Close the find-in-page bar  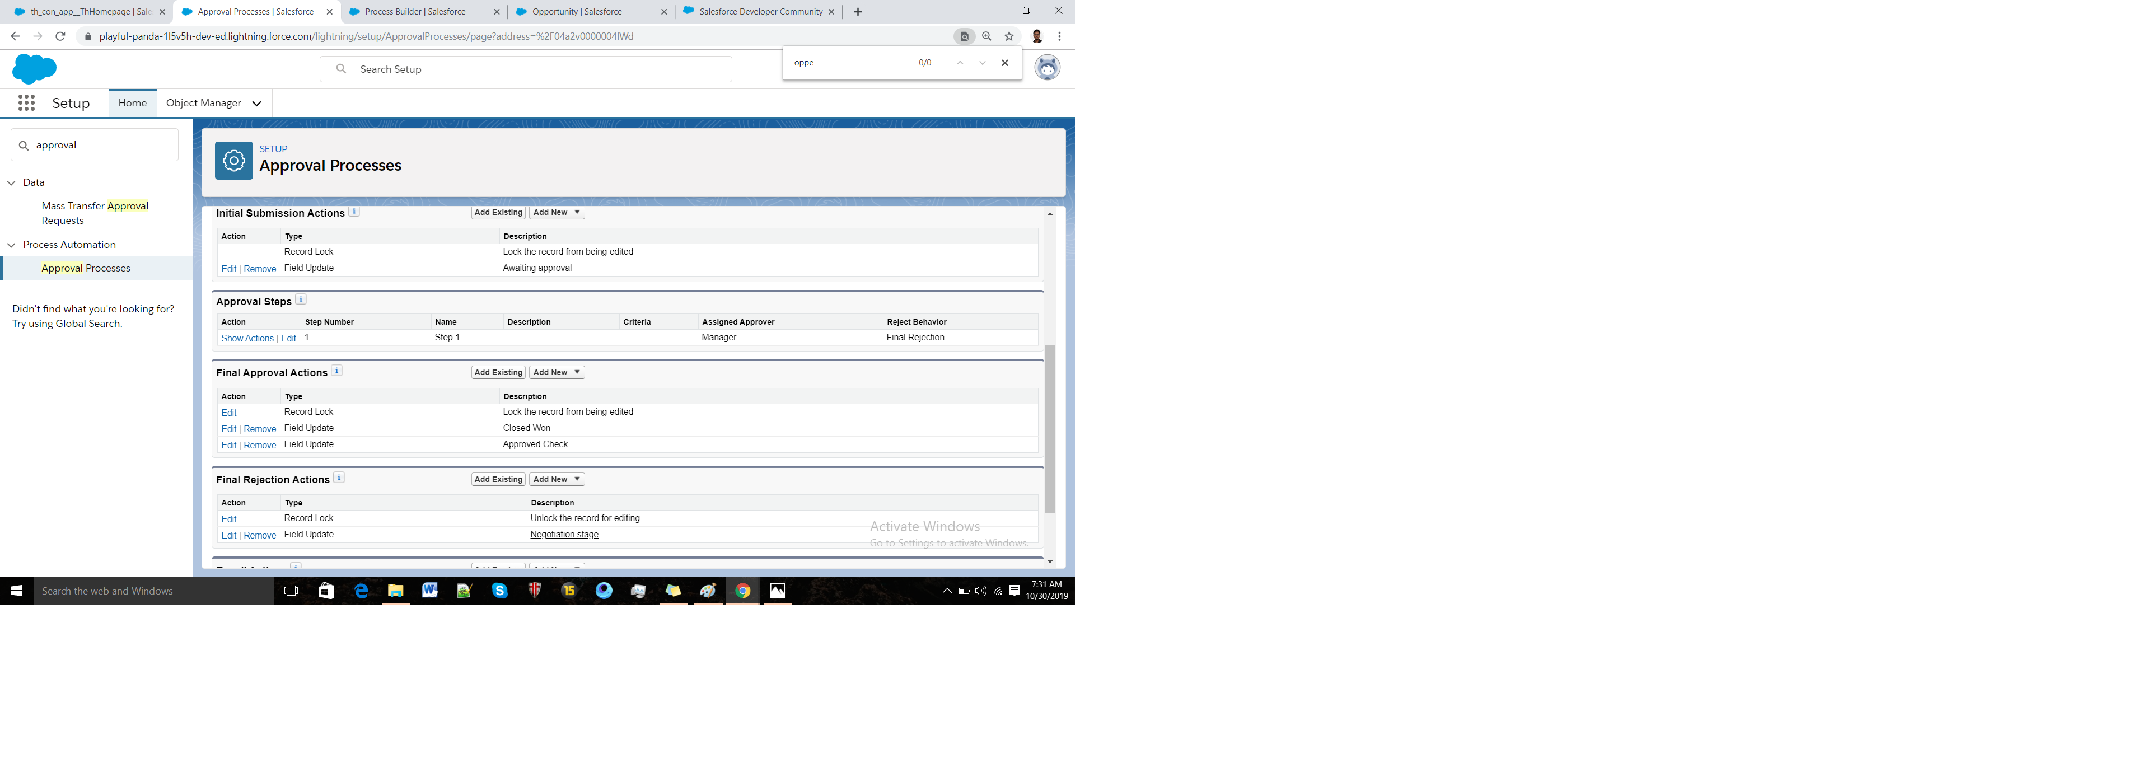[x=1005, y=63]
